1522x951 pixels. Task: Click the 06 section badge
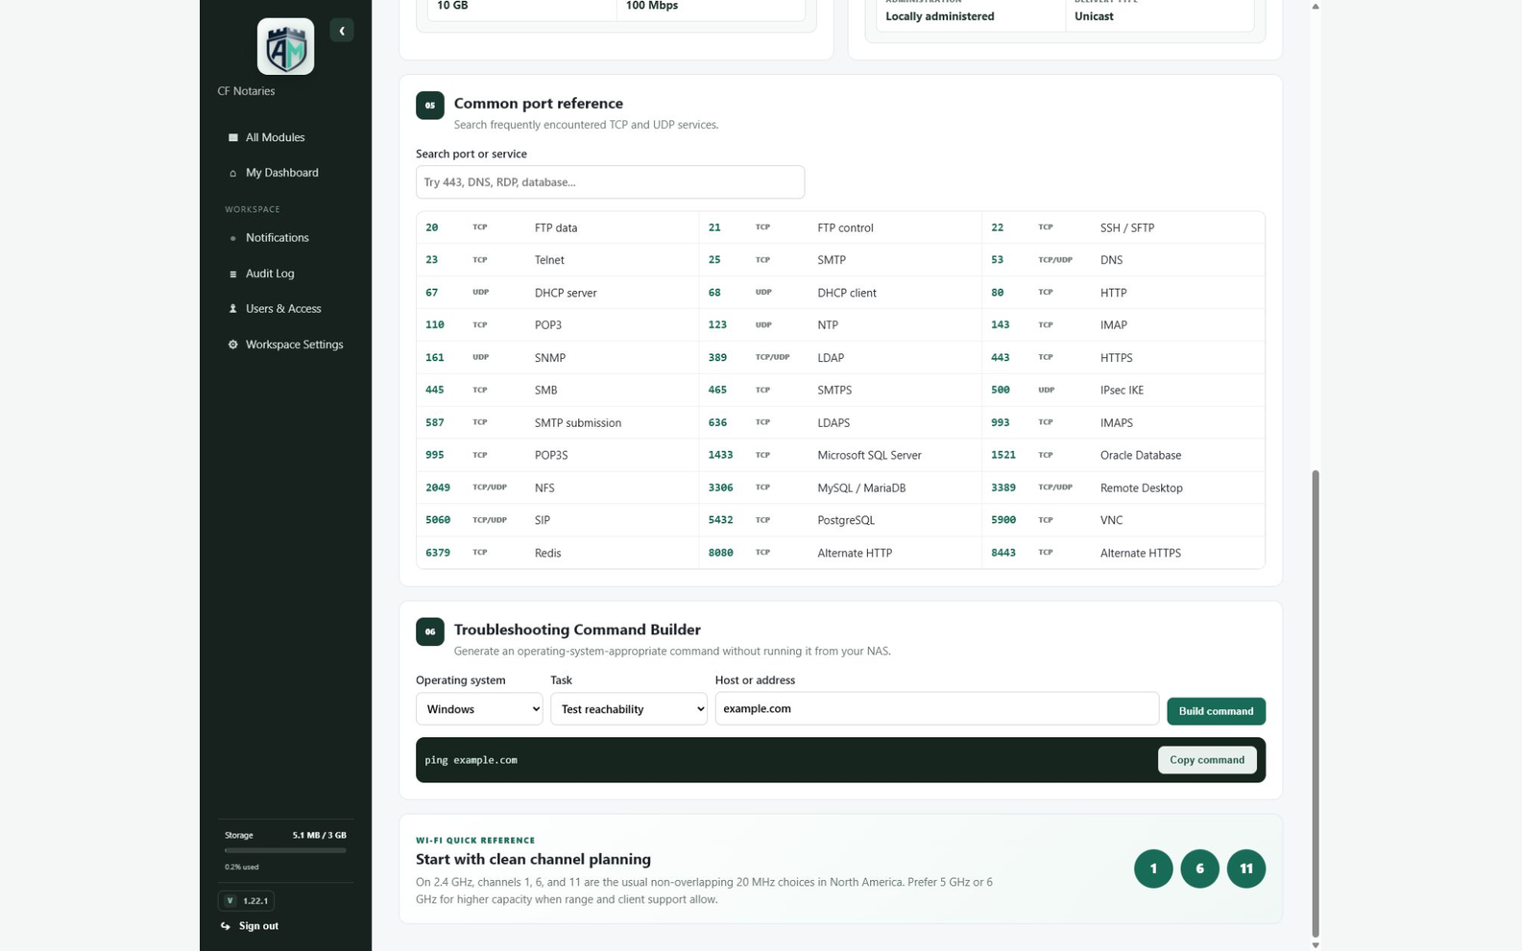[x=429, y=631]
